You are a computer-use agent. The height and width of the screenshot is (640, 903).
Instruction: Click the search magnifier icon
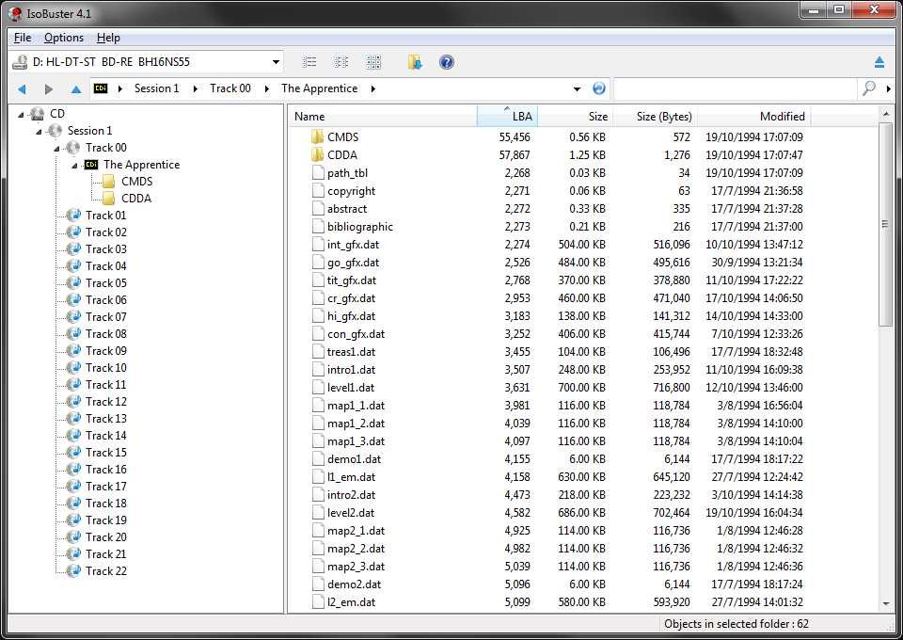click(869, 88)
